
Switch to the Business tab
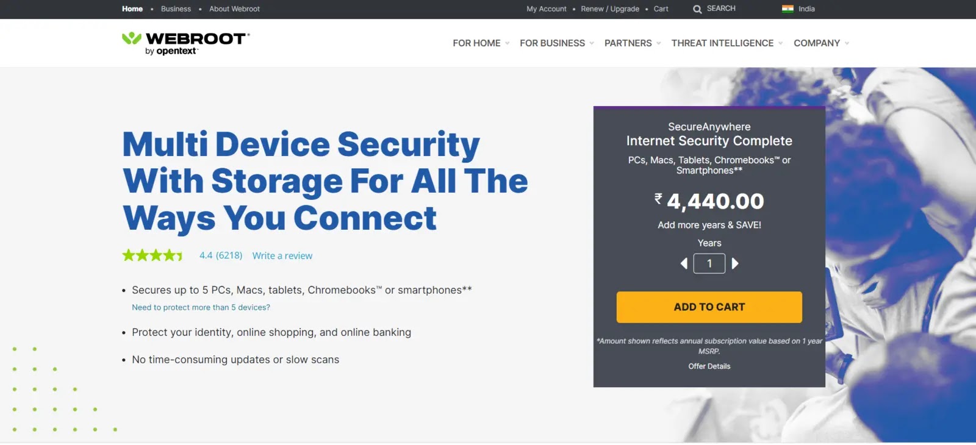click(176, 9)
